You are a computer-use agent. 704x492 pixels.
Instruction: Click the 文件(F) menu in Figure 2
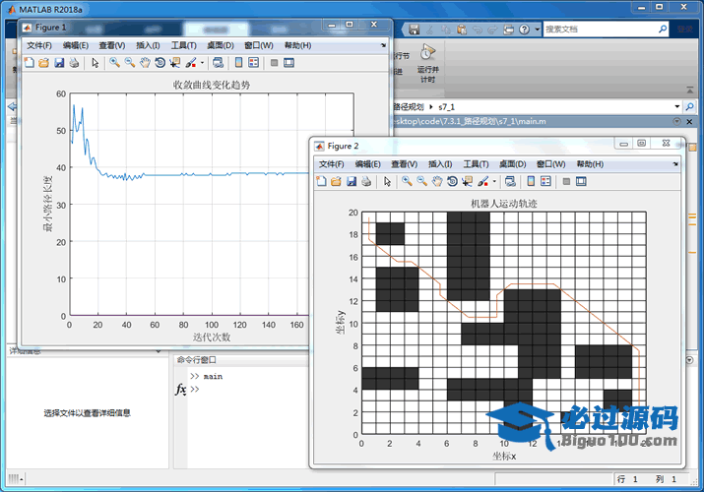click(x=330, y=163)
